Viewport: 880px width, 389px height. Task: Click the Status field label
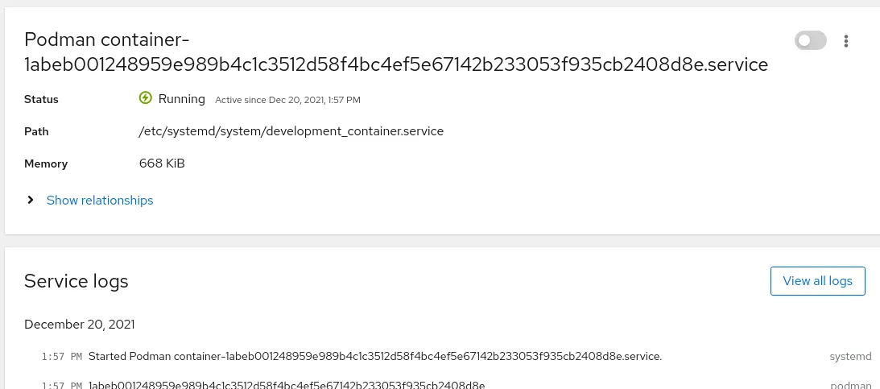pos(41,100)
